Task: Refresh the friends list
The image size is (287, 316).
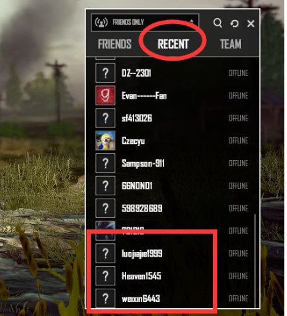Action: pyautogui.click(x=234, y=23)
